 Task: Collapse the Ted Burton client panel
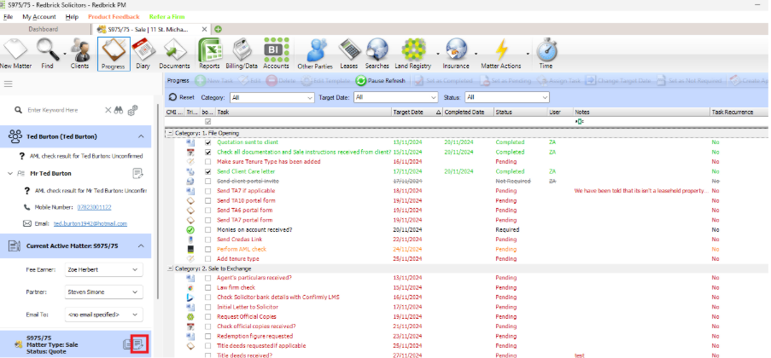tap(140, 136)
